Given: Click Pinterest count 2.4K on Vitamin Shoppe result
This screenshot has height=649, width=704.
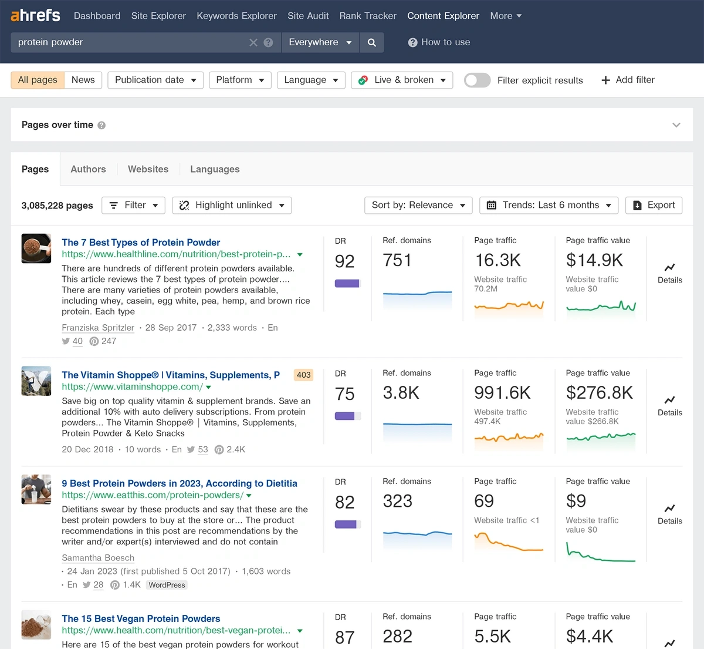Looking at the screenshot, I should click(x=230, y=449).
